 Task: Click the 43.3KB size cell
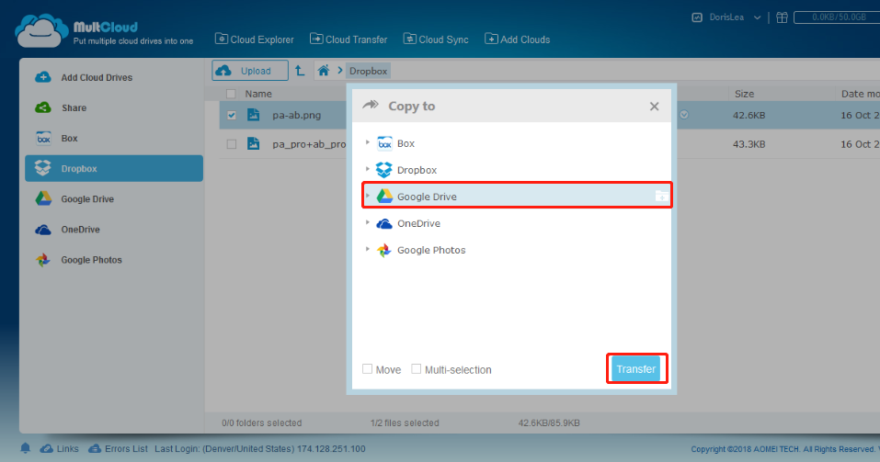(x=749, y=144)
